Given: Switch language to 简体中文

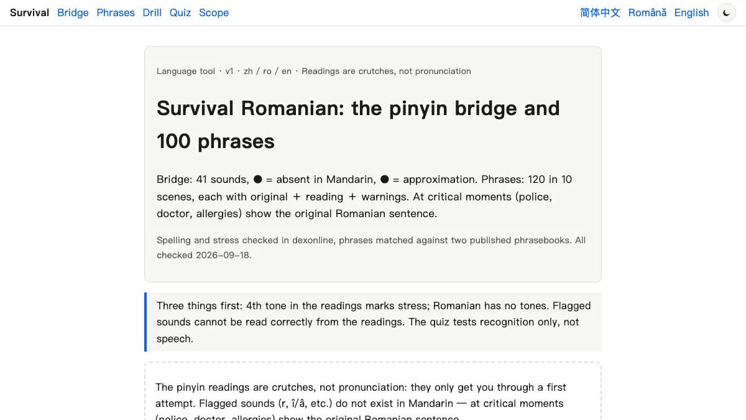Looking at the screenshot, I should point(600,12).
